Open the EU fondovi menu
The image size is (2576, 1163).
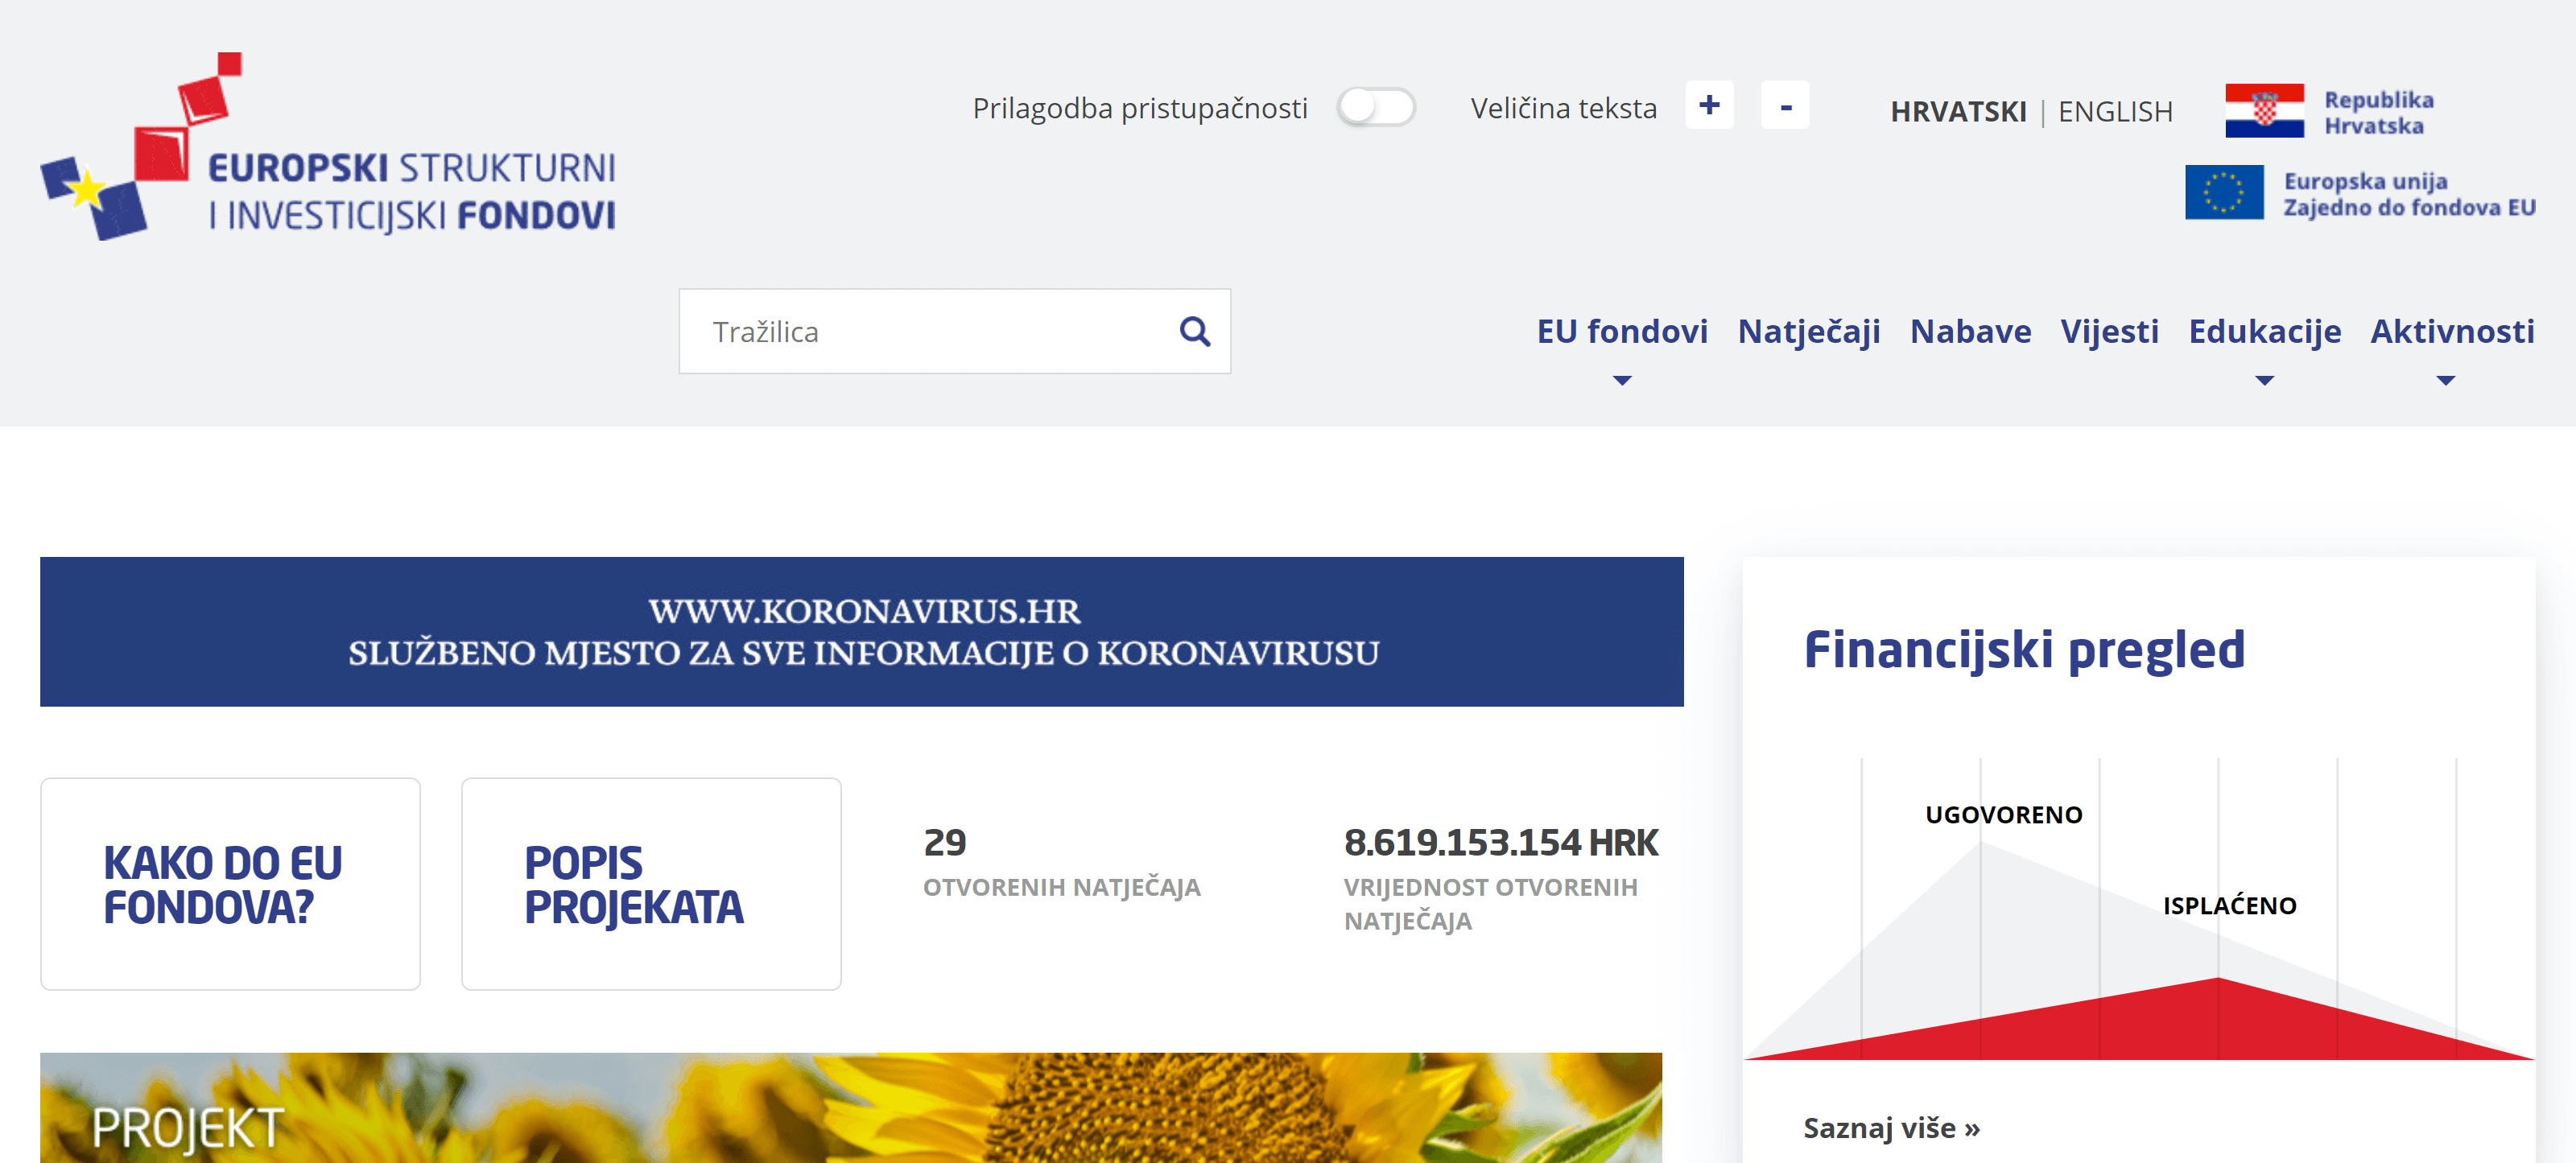1622,331
